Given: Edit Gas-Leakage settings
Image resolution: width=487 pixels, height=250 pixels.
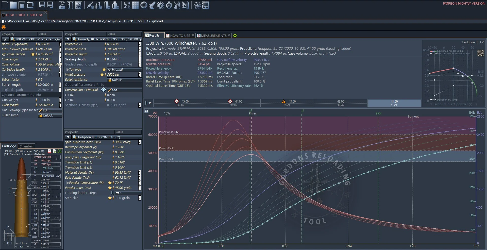Looking at the screenshot, I should (x=50, y=110).
